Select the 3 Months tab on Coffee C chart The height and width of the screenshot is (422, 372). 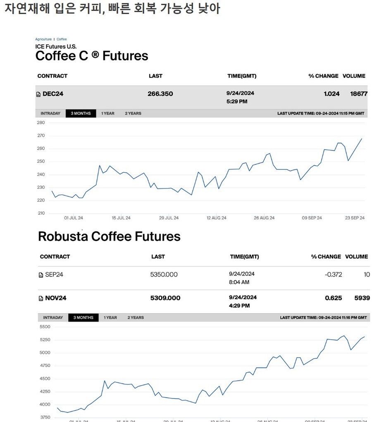(81, 113)
